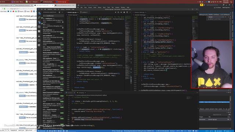Install the SCSS IntelliSense extension

62,45
